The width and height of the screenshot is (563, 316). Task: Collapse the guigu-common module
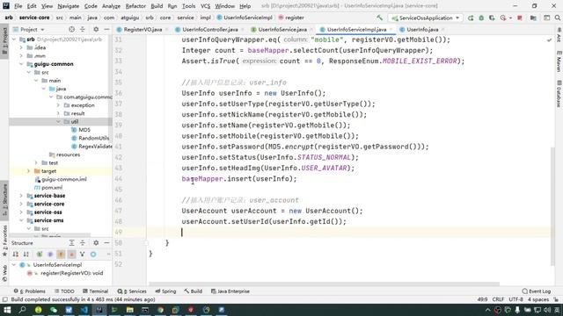coord(21,64)
